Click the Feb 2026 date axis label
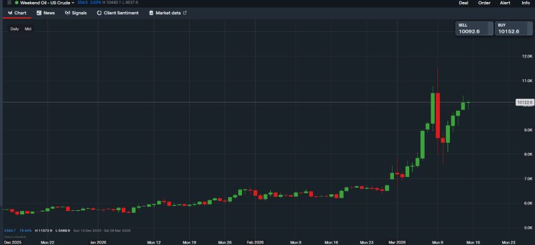Screen dimensions: 535x245 point(255,242)
